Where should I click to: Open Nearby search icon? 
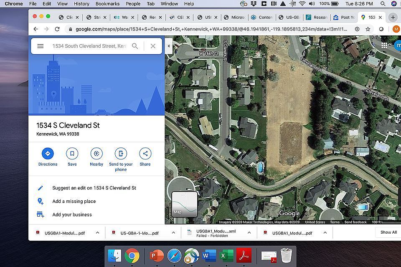tap(96, 154)
